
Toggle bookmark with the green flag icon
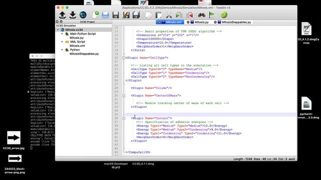coord(212,15)
